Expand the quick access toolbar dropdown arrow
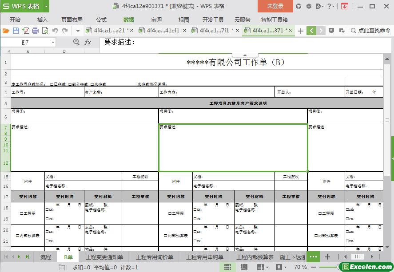Viewport: 394px width, 272px height. [x=78, y=31]
